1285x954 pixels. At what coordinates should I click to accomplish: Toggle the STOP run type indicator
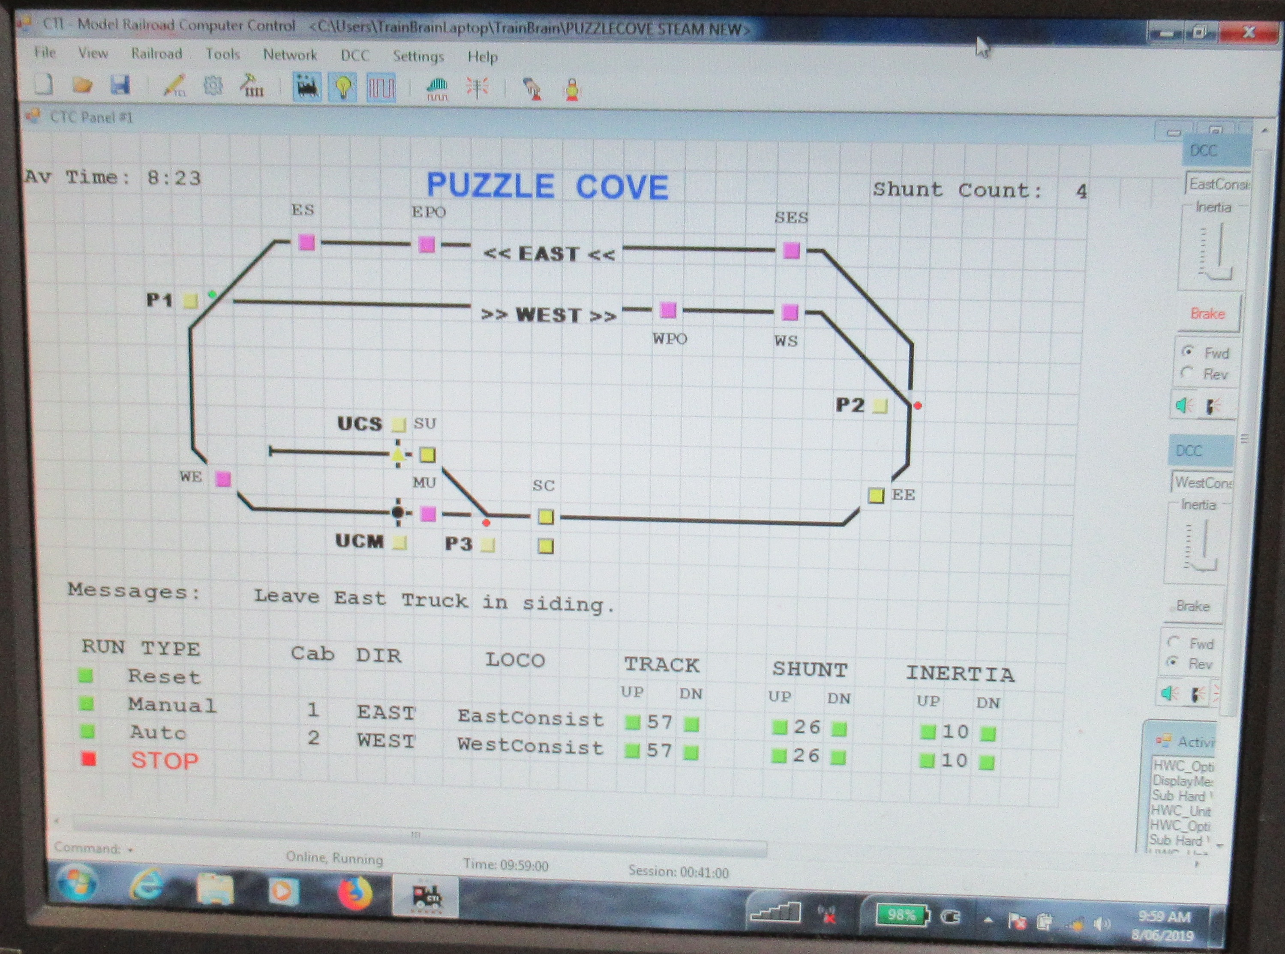[x=88, y=758]
